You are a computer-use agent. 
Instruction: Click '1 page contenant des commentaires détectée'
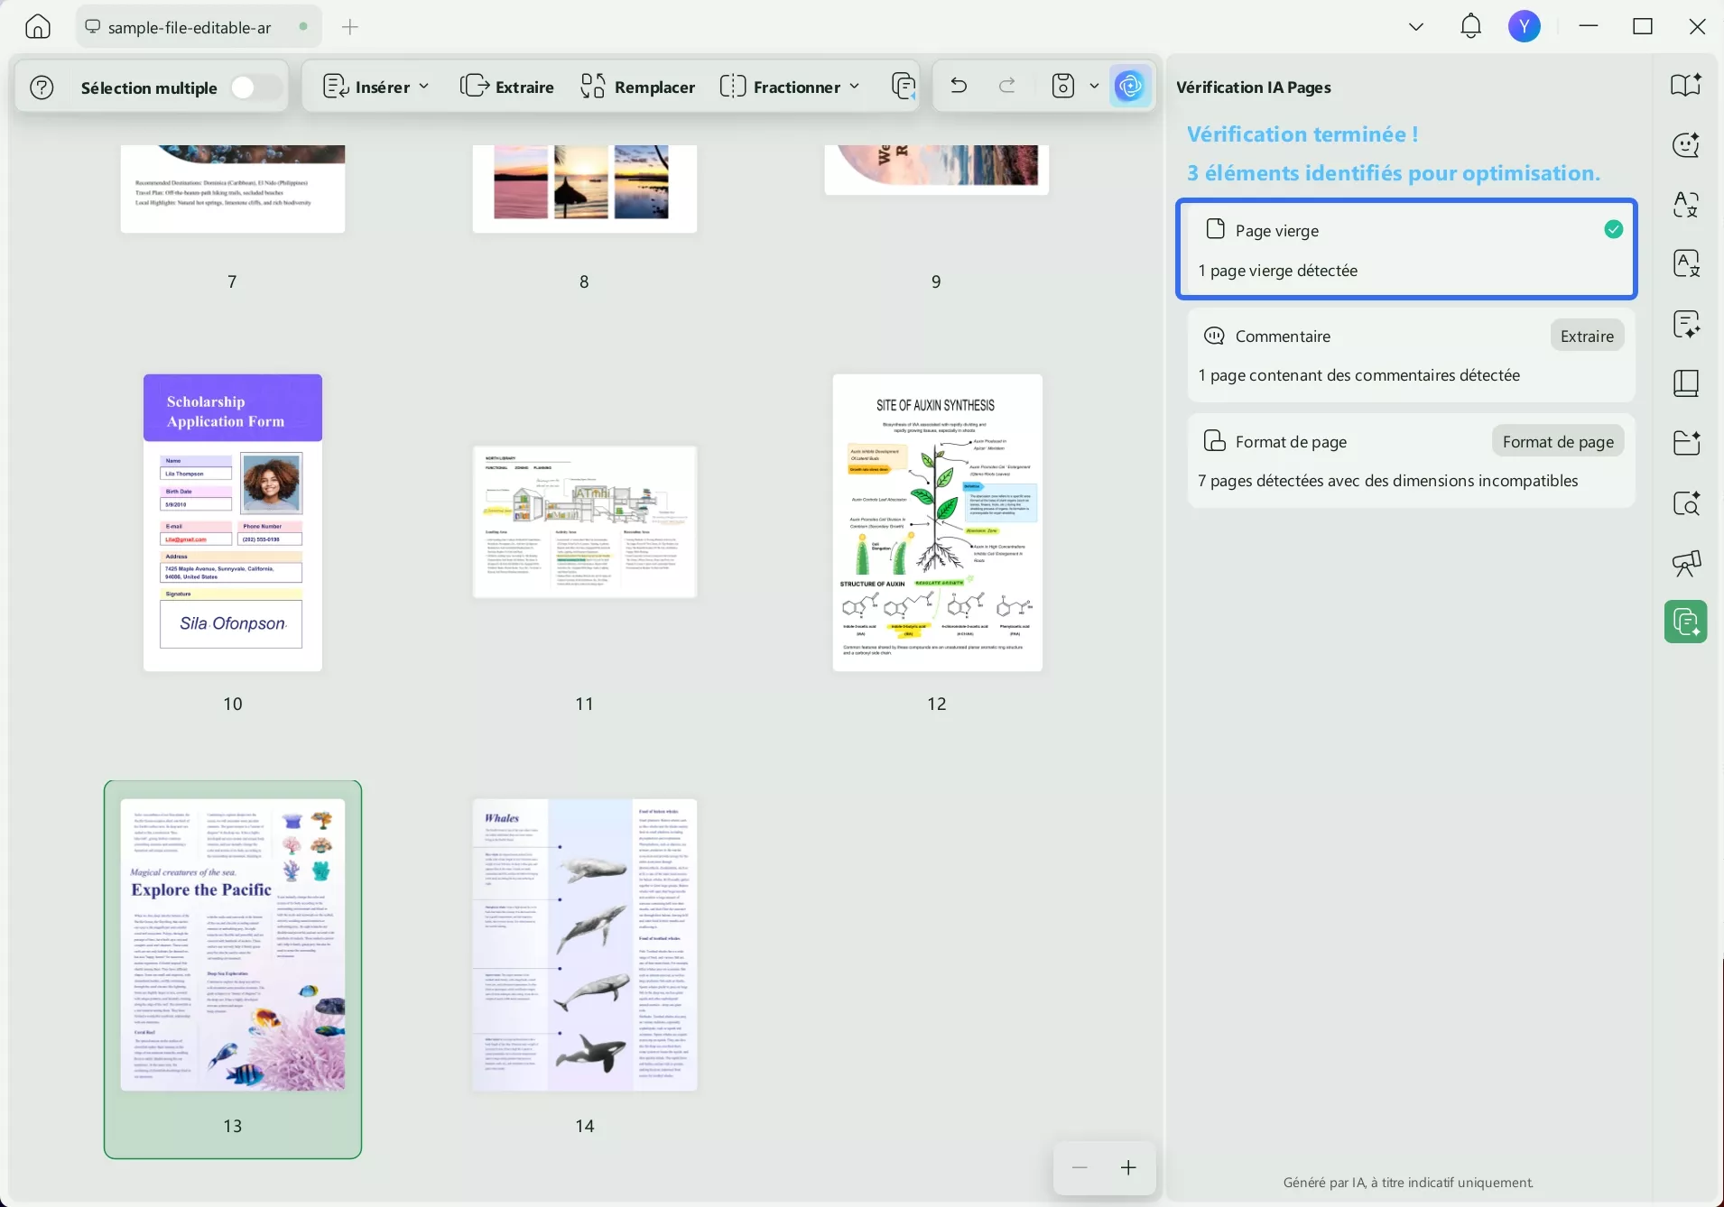point(1358,375)
